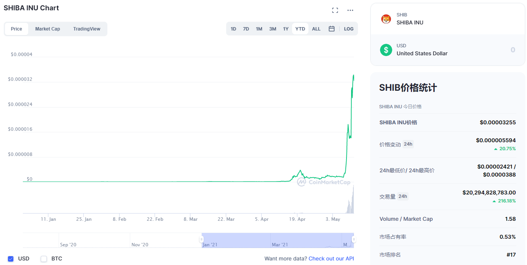Open the calendar date range picker
The height and width of the screenshot is (265, 527).
[332, 29]
